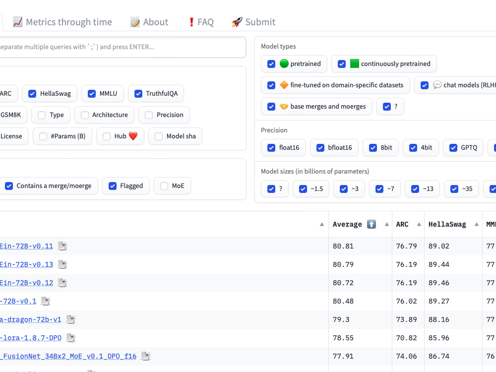Enable the Type column checkbox
Screen dimensions: 496x372
tap(42, 115)
